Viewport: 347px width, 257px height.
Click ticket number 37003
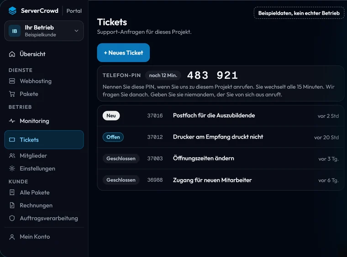155,159
